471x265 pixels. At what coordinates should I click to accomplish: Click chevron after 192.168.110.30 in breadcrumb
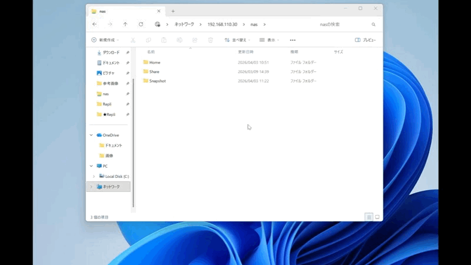[244, 25]
